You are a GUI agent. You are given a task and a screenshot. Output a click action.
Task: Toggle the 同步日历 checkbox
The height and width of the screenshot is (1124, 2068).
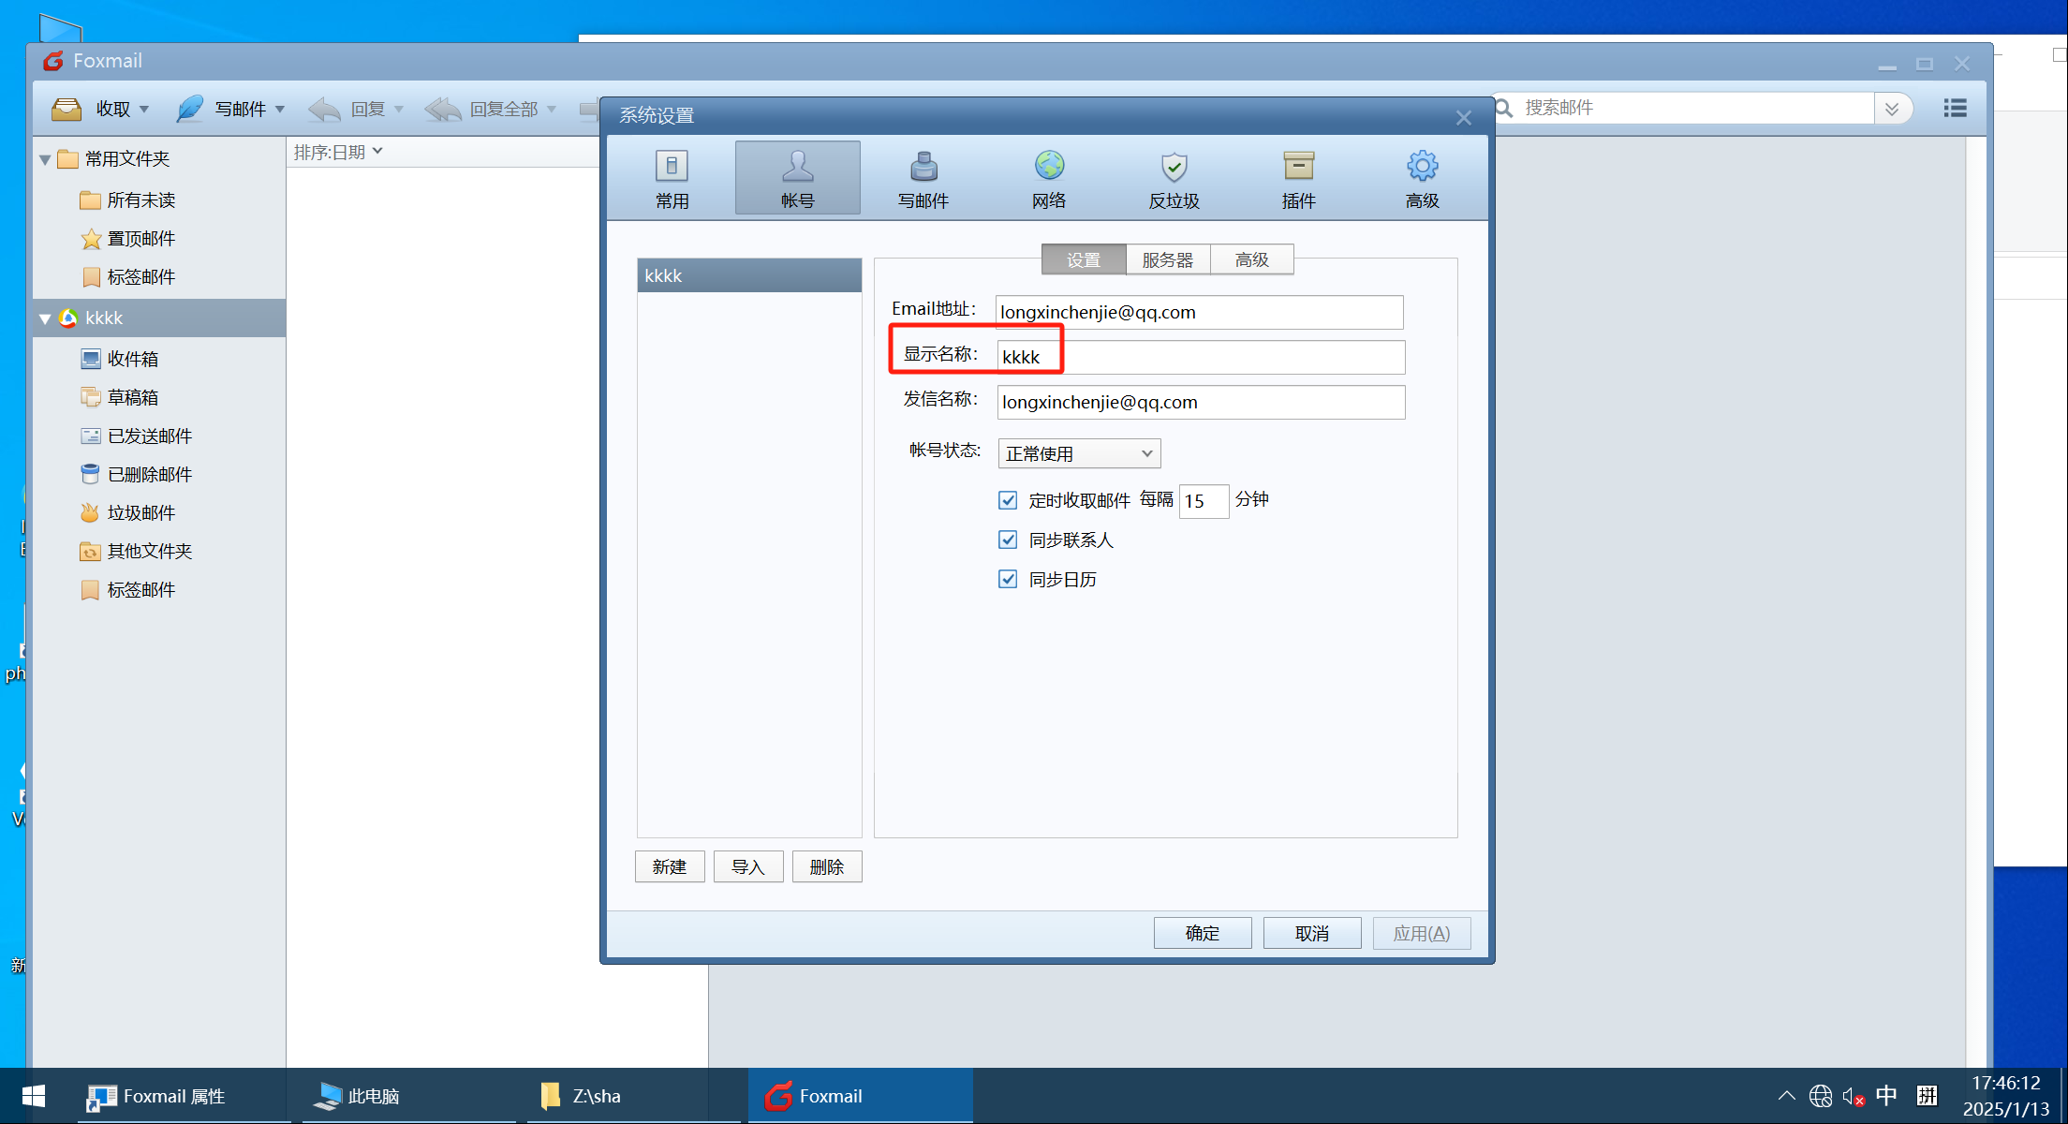point(1008,579)
